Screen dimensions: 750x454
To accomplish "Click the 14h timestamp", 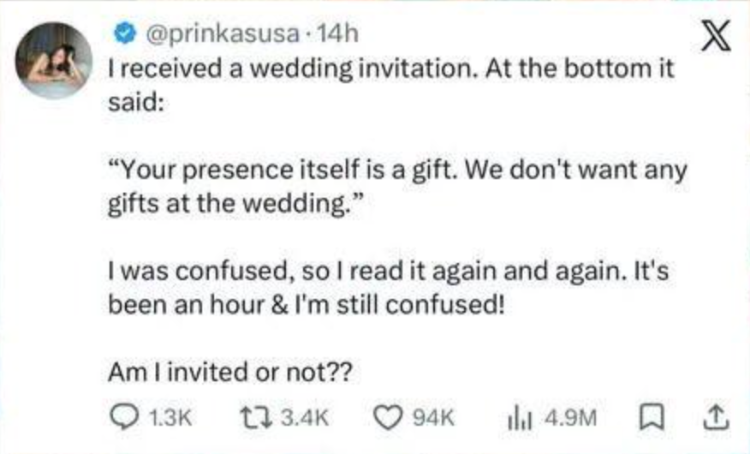I will point(336,34).
